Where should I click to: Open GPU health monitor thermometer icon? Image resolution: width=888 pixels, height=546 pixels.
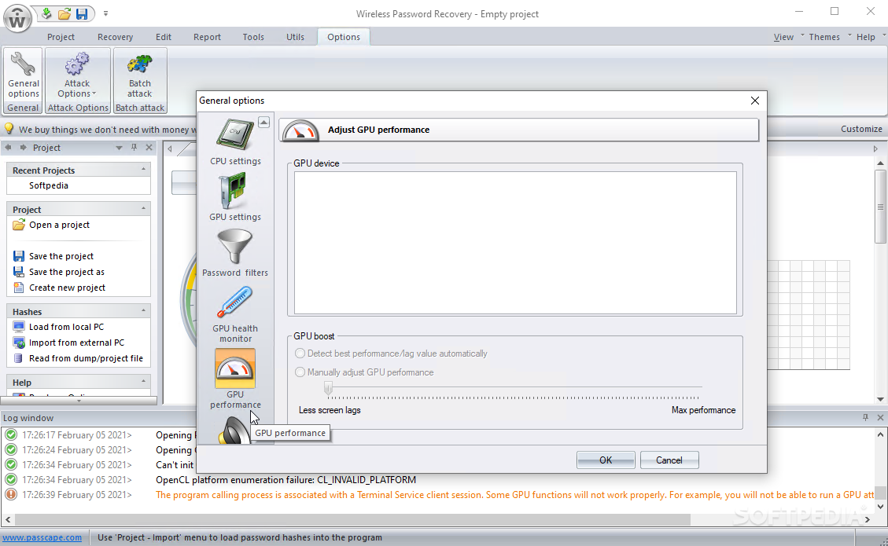[x=235, y=302]
